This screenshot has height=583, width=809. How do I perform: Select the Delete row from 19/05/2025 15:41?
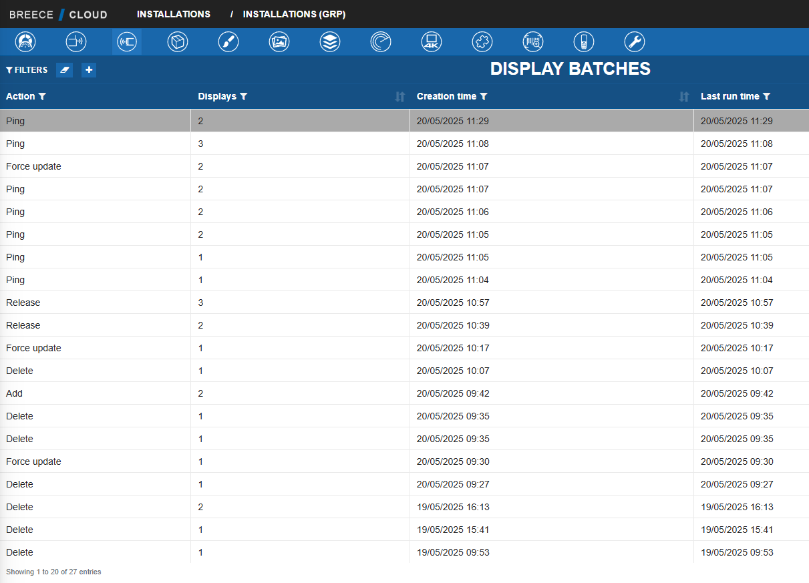404,530
